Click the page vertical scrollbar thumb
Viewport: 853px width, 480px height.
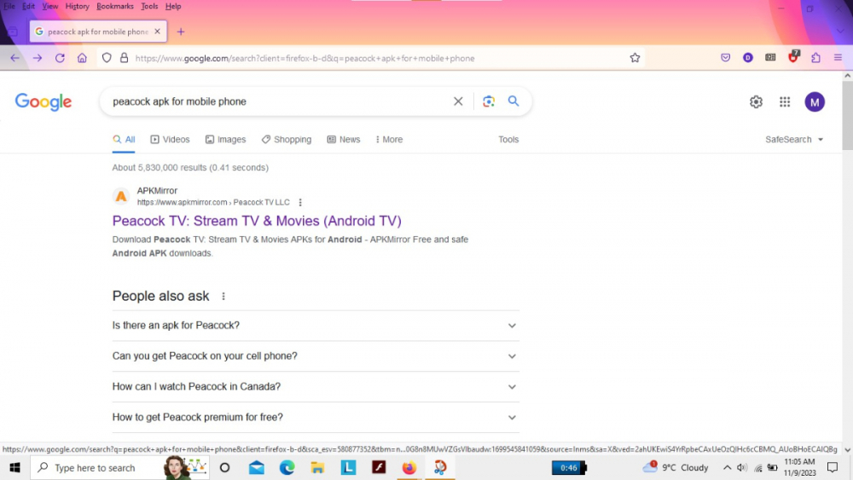847,115
